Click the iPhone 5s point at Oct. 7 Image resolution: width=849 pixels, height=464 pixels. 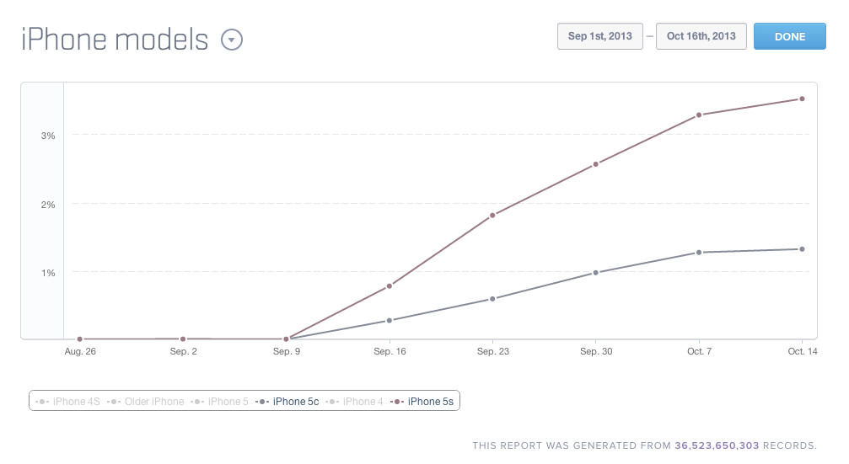coord(699,115)
